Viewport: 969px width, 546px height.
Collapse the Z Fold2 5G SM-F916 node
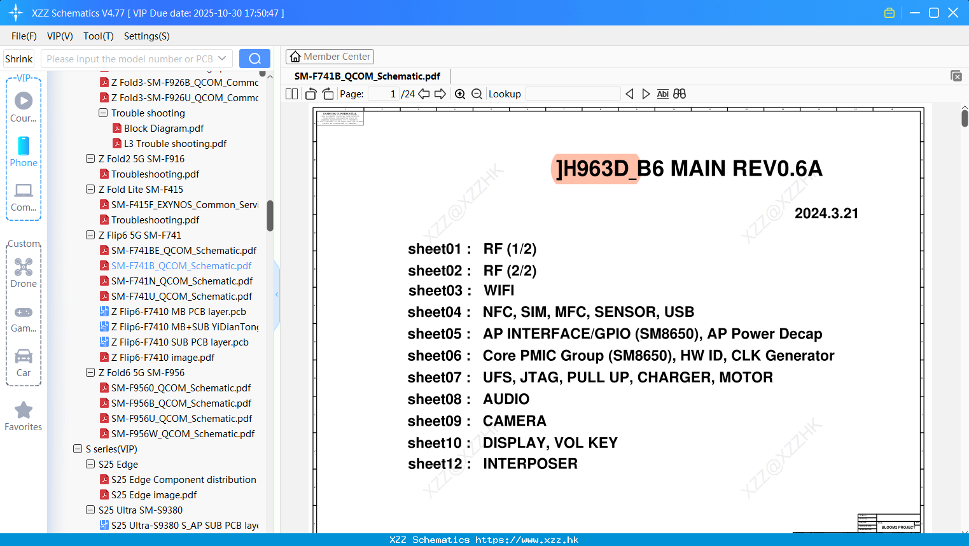pos(90,158)
